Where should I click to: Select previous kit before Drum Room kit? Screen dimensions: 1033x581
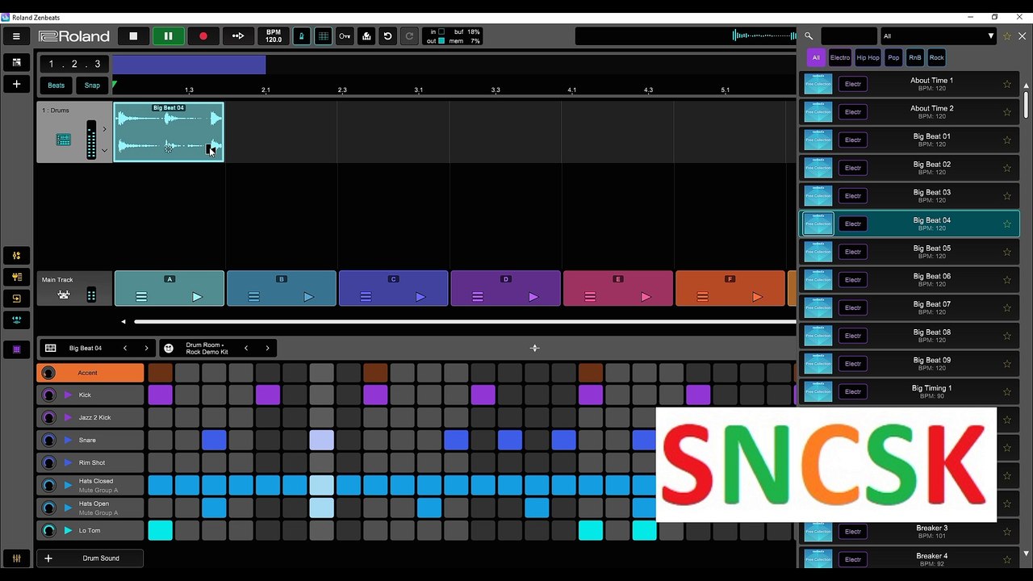pyautogui.click(x=246, y=349)
